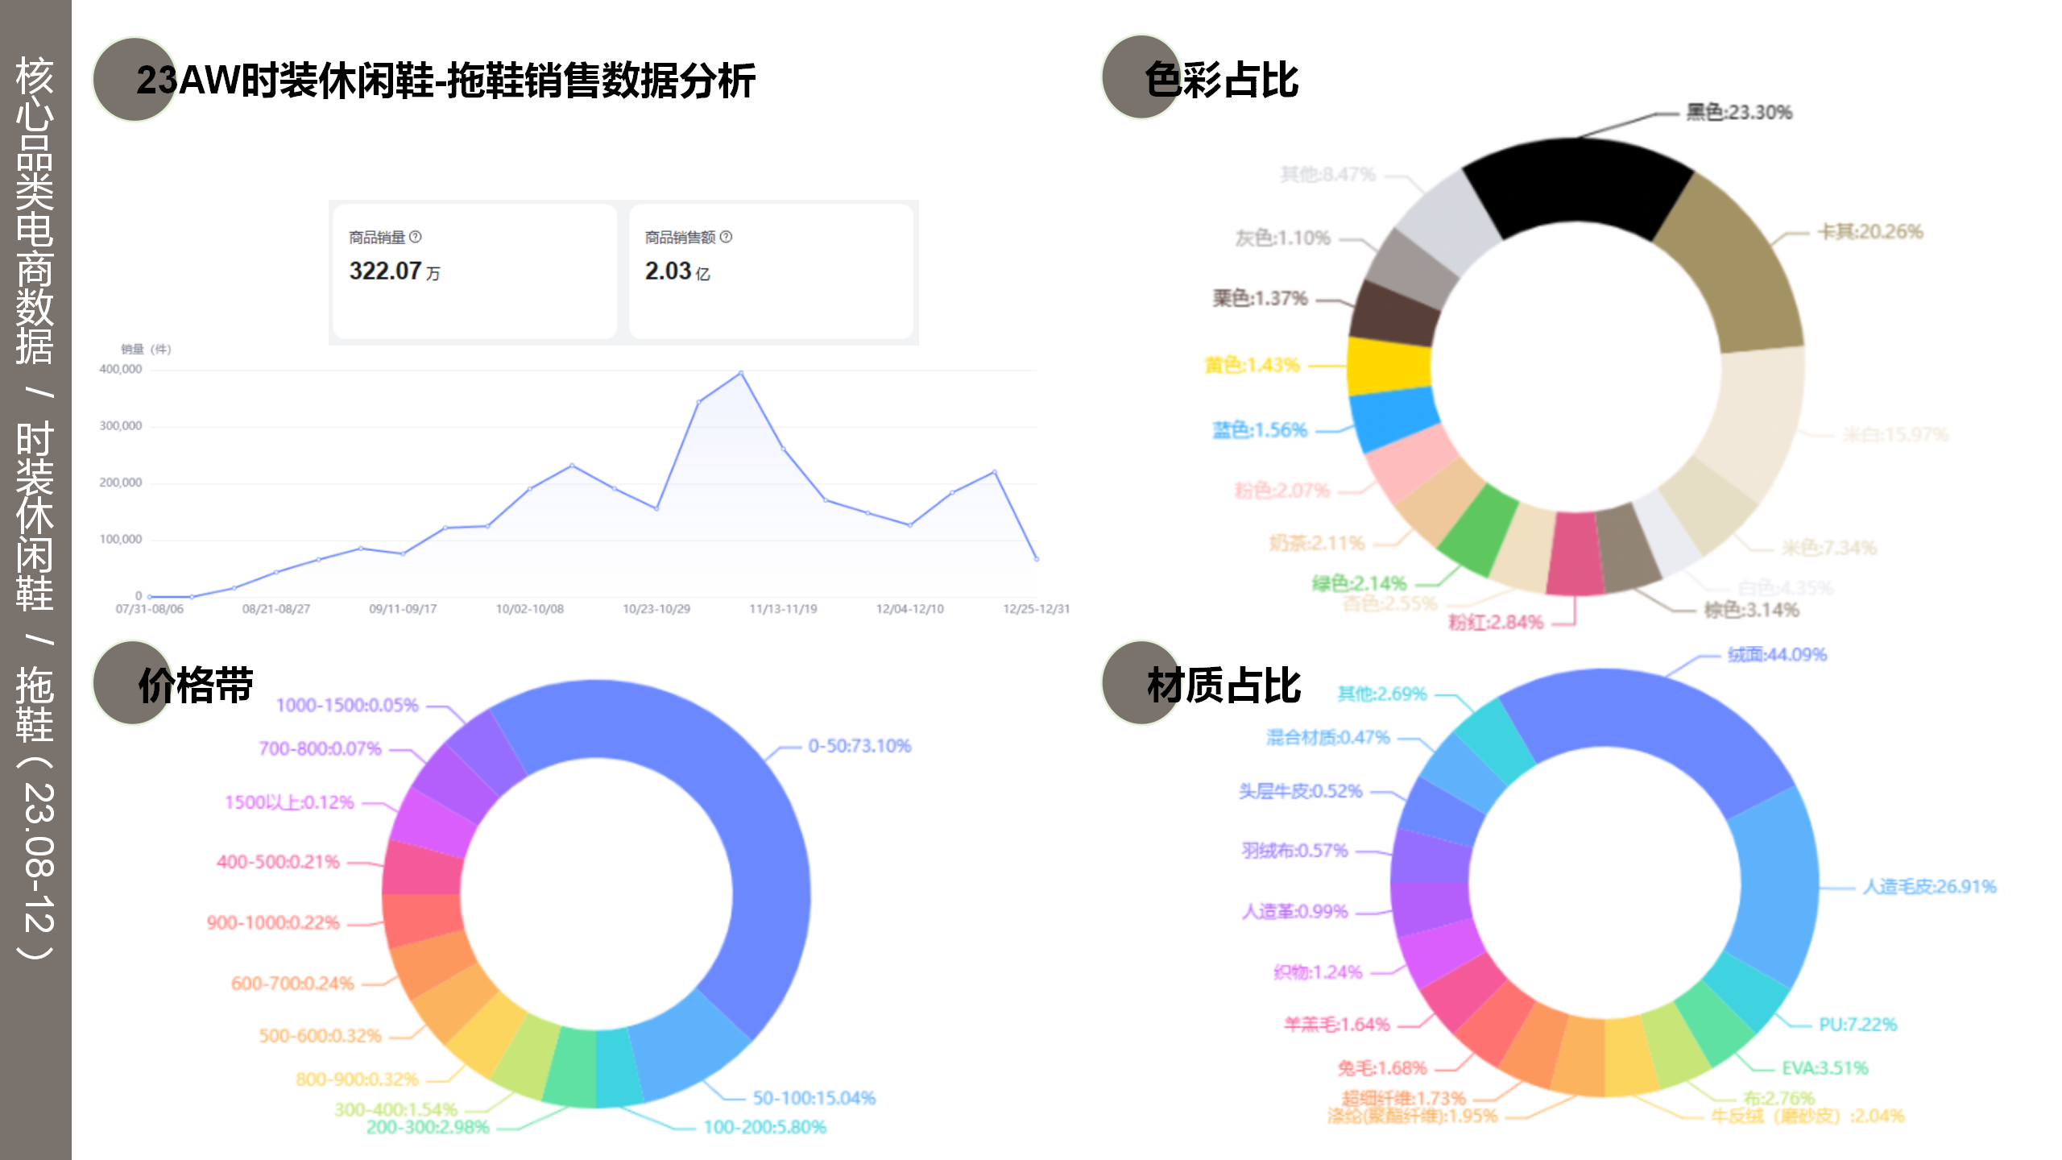The height and width of the screenshot is (1160, 2062).
Task: Click the 价格带 section heading
Action: click(196, 686)
